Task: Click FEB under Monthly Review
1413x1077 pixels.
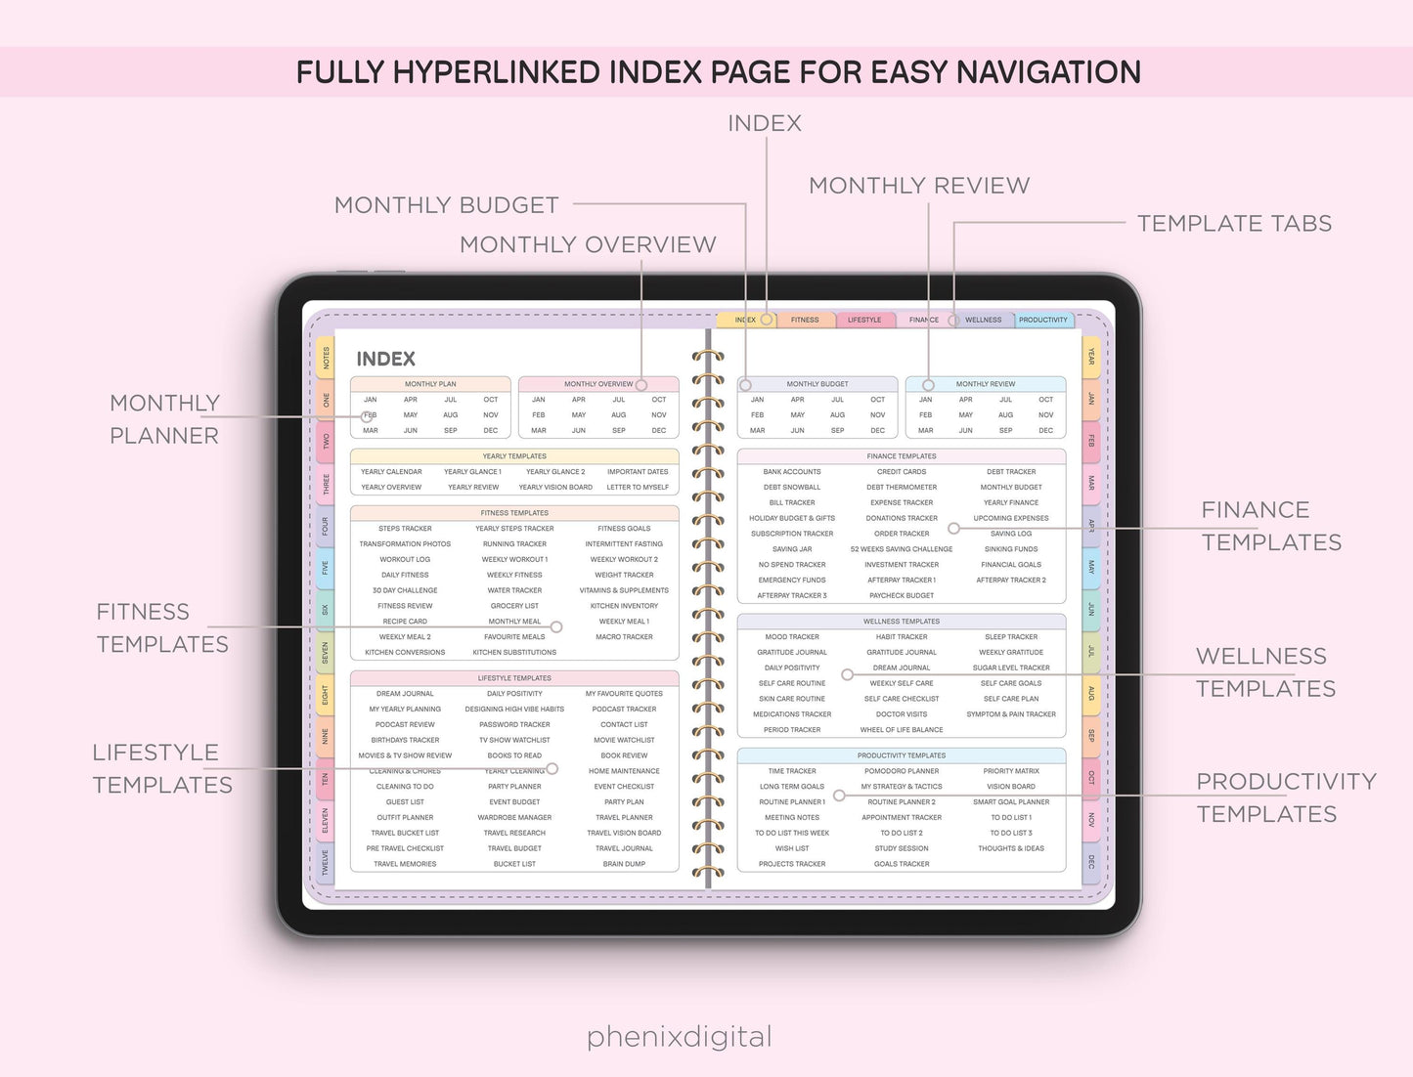Action: point(926,415)
